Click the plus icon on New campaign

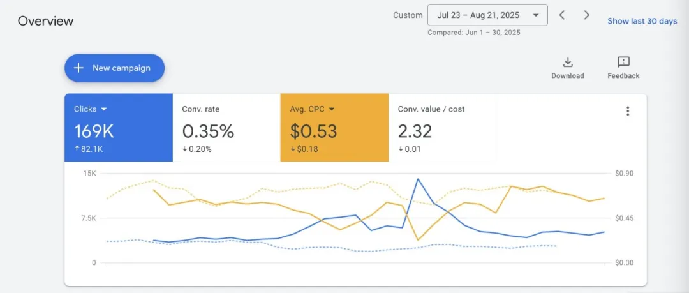tap(78, 68)
